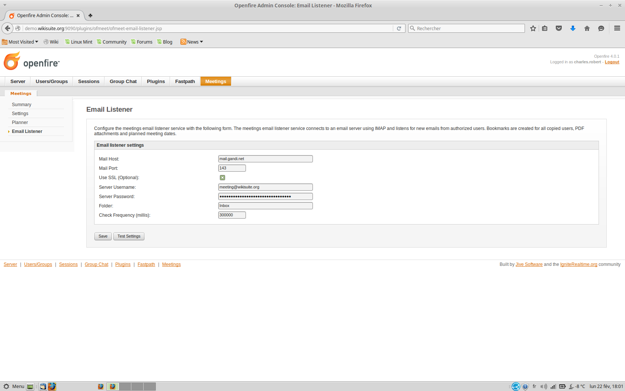This screenshot has height=391, width=625.
Task: Click the Logout link
Action: click(x=612, y=62)
